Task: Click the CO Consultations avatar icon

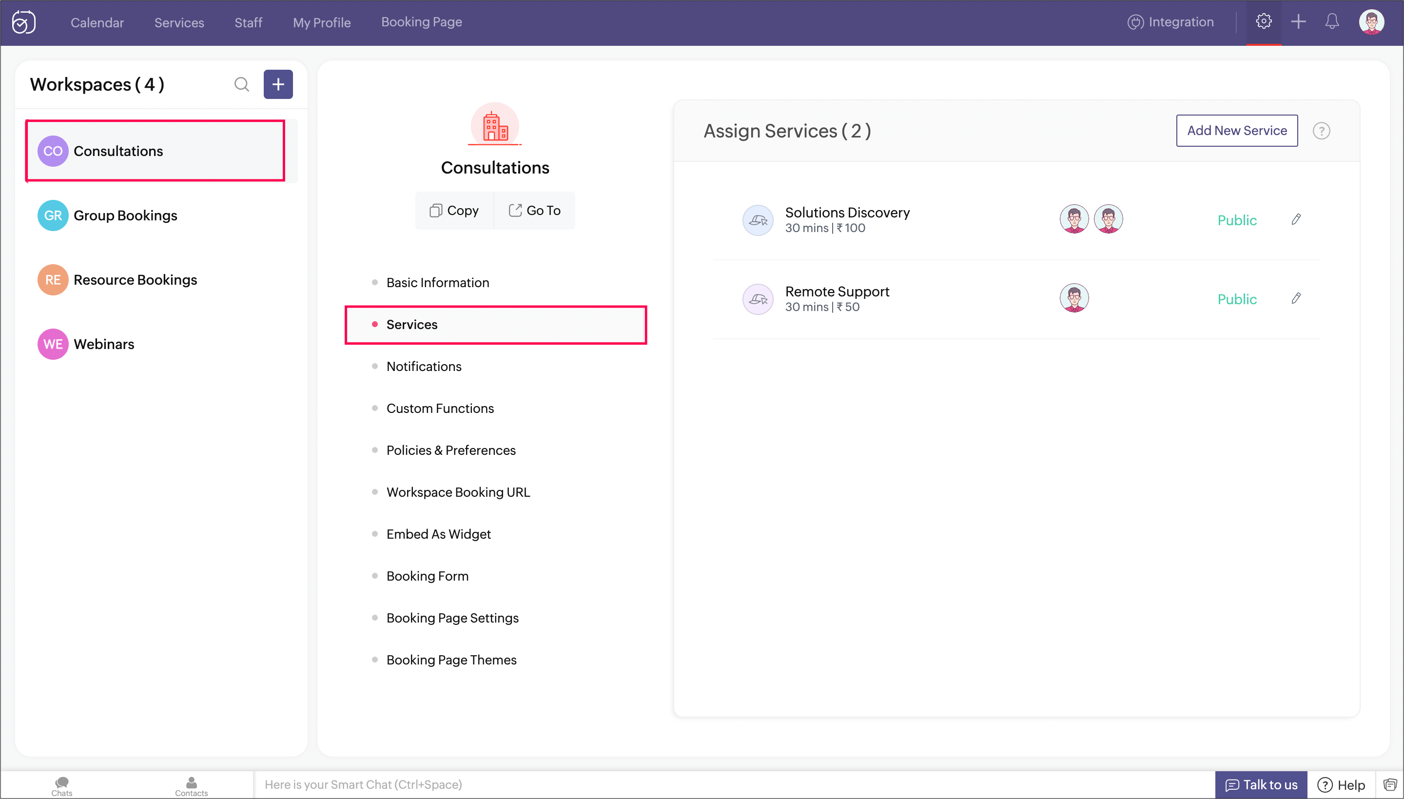Action: [x=53, y=151]
